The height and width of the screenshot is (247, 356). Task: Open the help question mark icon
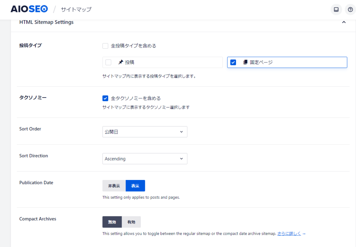(350, 10)
